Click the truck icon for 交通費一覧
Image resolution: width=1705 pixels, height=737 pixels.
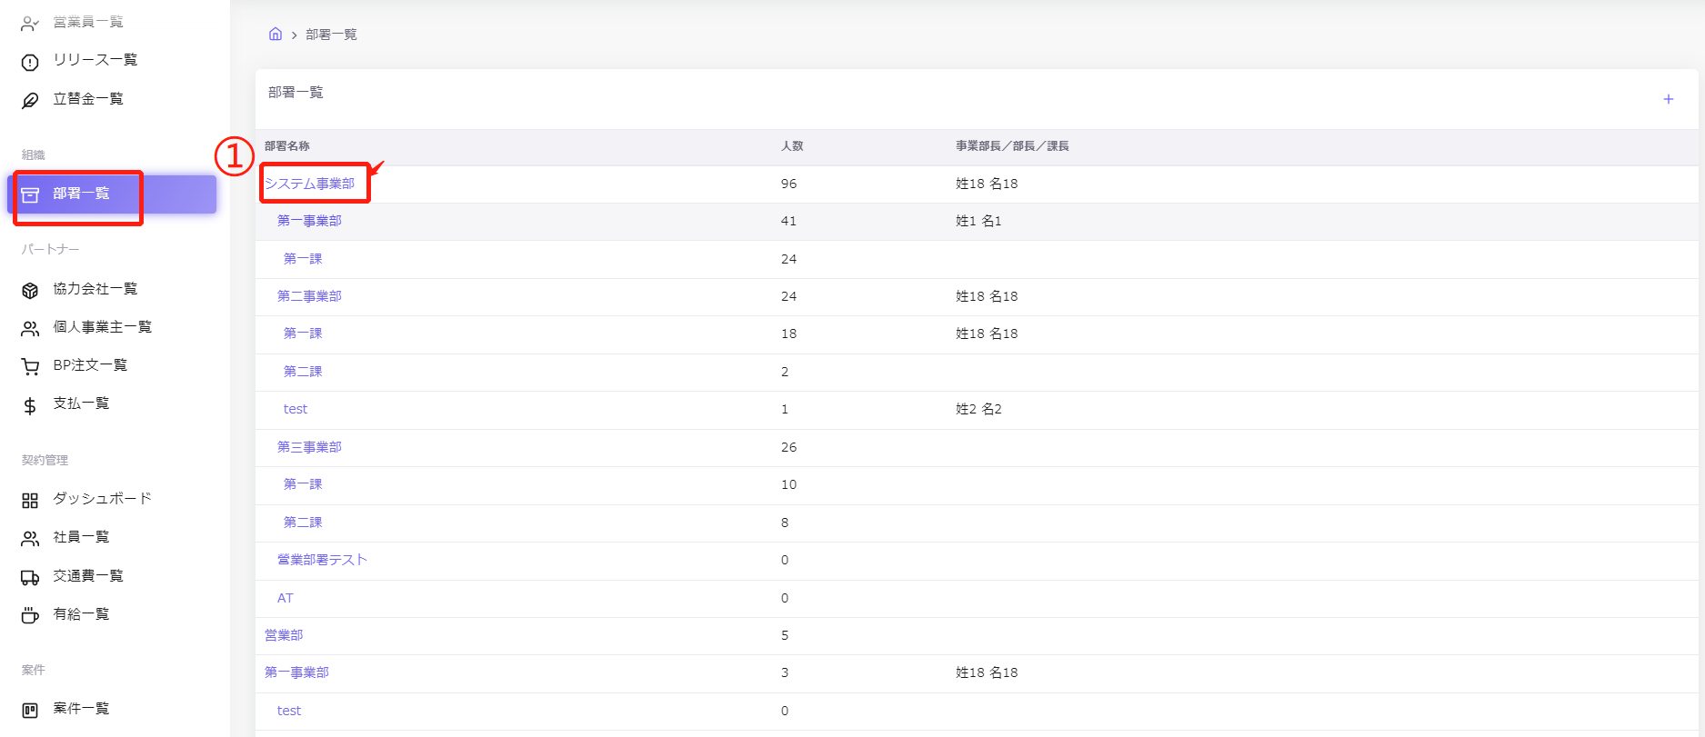[x=30, y=577]
